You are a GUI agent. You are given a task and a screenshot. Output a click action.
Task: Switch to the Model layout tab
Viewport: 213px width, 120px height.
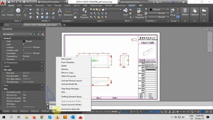coord(6,111)
